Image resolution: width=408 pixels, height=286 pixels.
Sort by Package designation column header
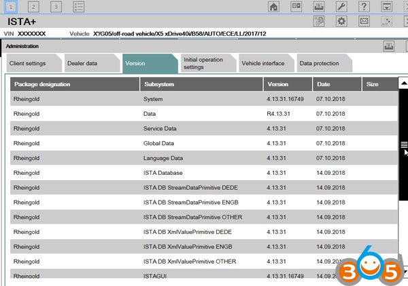[x=75, y=84]
